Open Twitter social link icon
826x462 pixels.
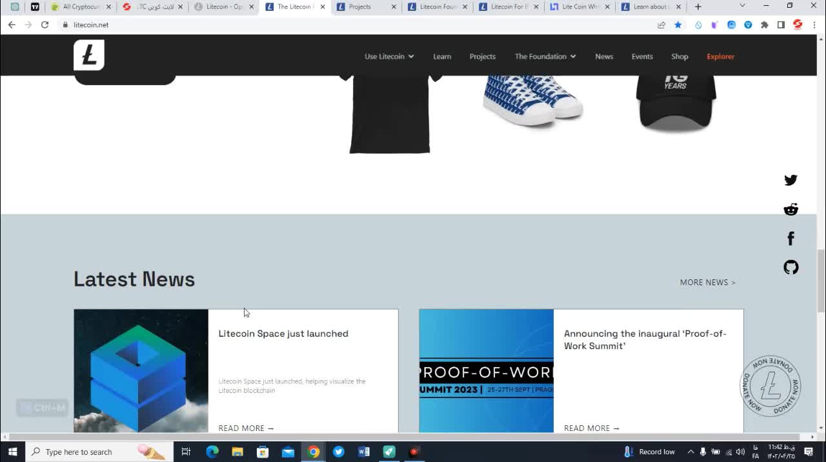point(791,180)
